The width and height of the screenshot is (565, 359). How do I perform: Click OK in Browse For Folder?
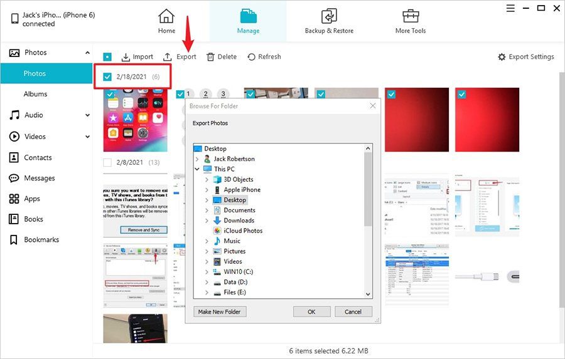point(311,311)
